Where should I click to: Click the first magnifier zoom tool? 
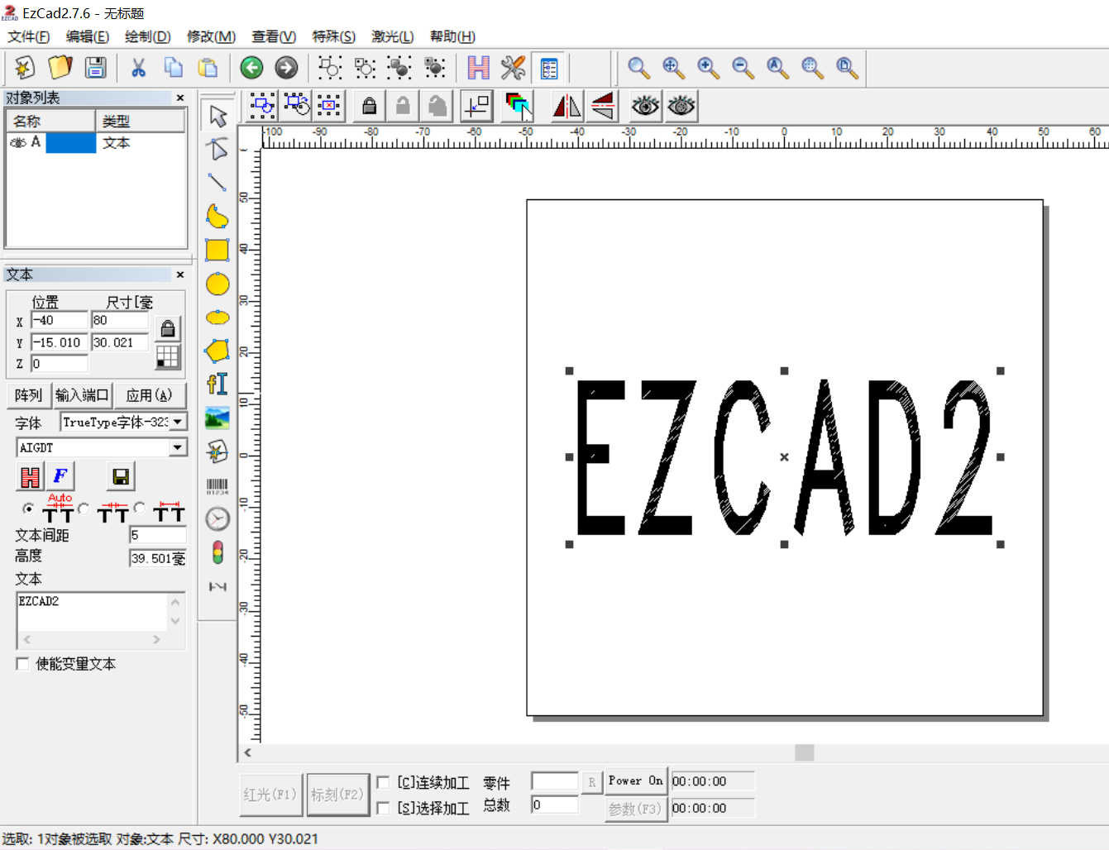[638, 67]
